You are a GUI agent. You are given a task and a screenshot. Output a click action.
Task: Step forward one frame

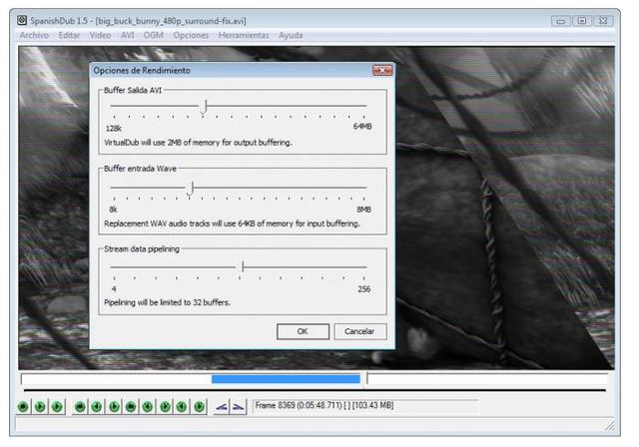[x=114, y=406]
